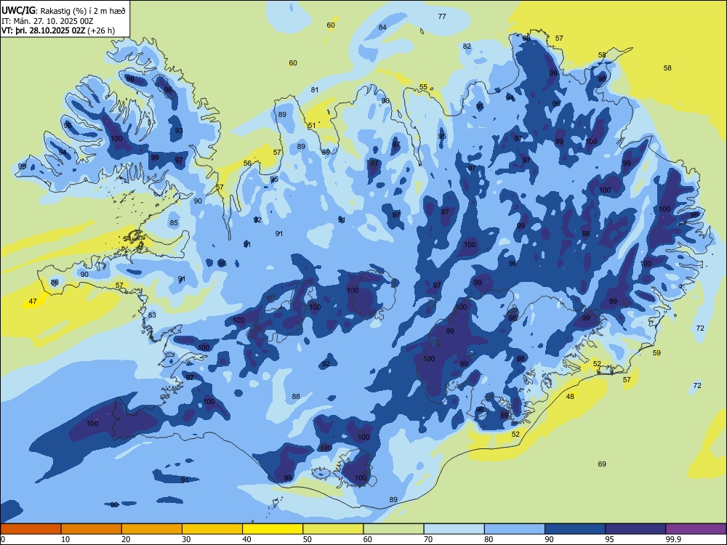The image size is (727, 545).
Task: Click the humidity value '85' on the map
Action: point(174,223)
